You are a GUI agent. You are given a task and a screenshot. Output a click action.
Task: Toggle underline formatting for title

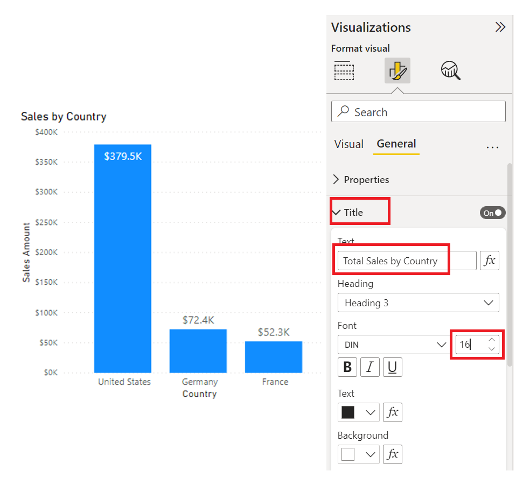pos(393,367)
